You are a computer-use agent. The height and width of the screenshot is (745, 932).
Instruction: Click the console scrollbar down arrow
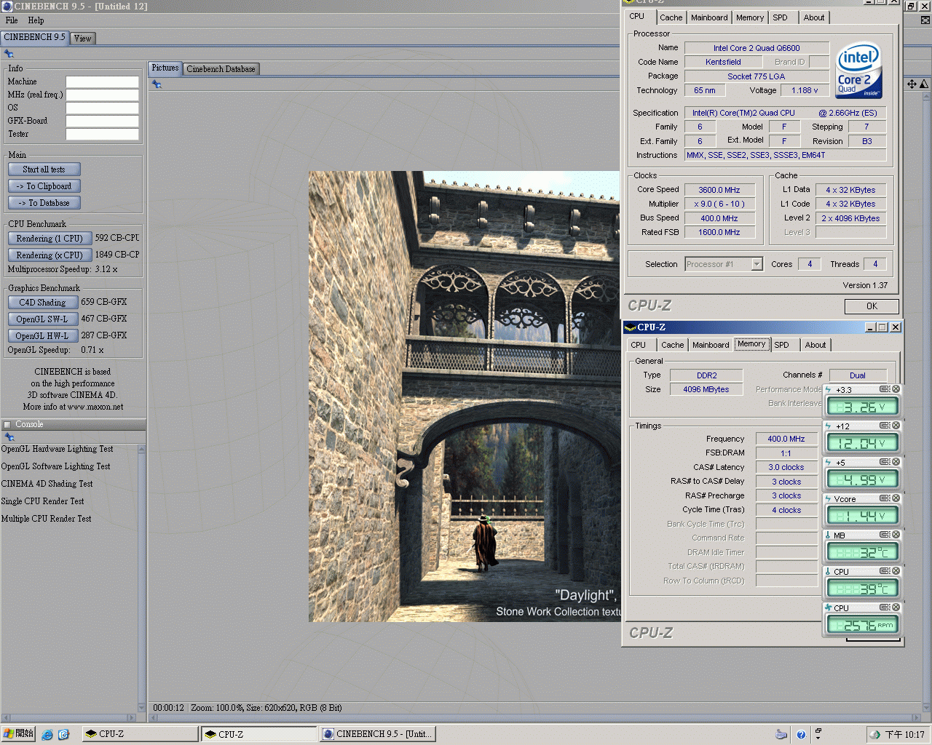tap(141, 706)
